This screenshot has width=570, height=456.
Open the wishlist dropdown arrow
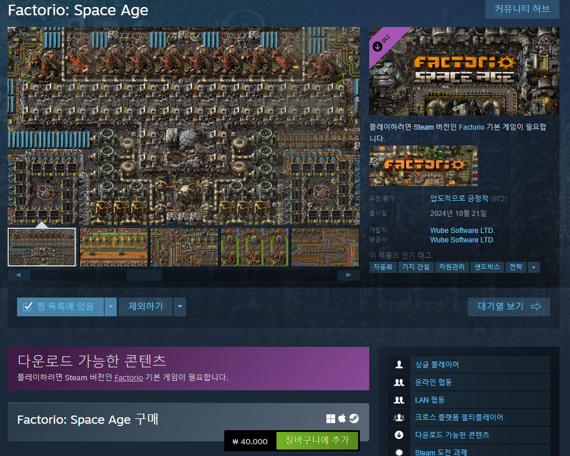[x=111, y=307]
